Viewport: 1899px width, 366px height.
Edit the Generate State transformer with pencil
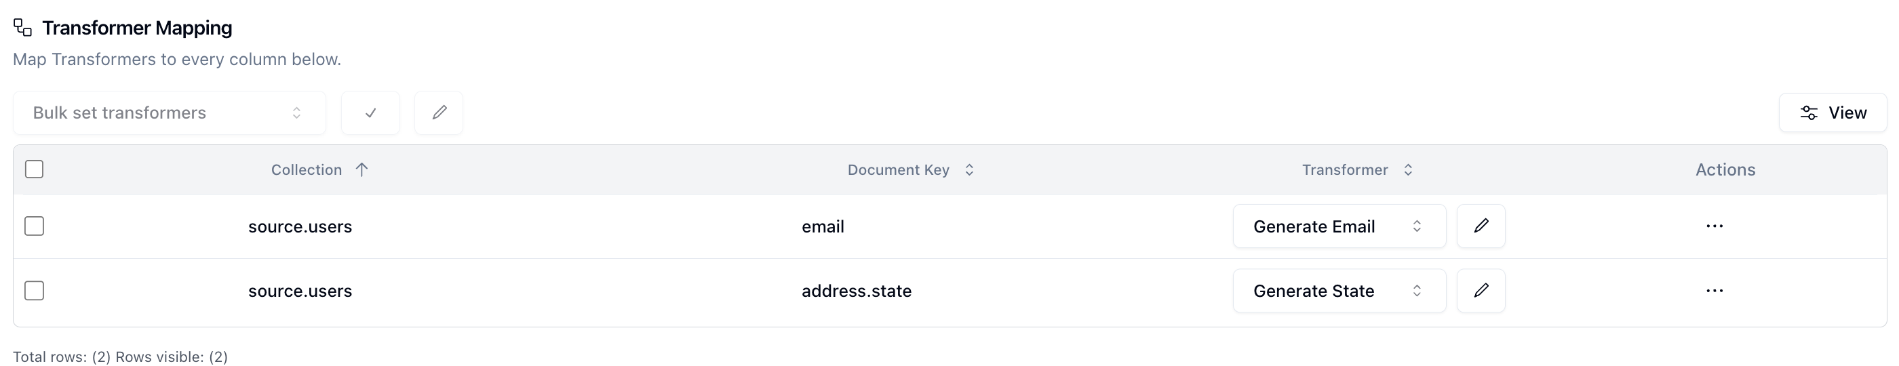tap(1481, 291)
